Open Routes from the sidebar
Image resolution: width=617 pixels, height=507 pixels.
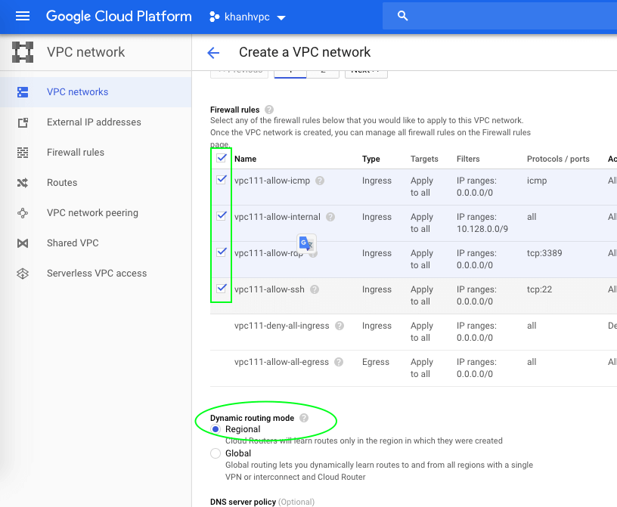(x=24, y=182)
